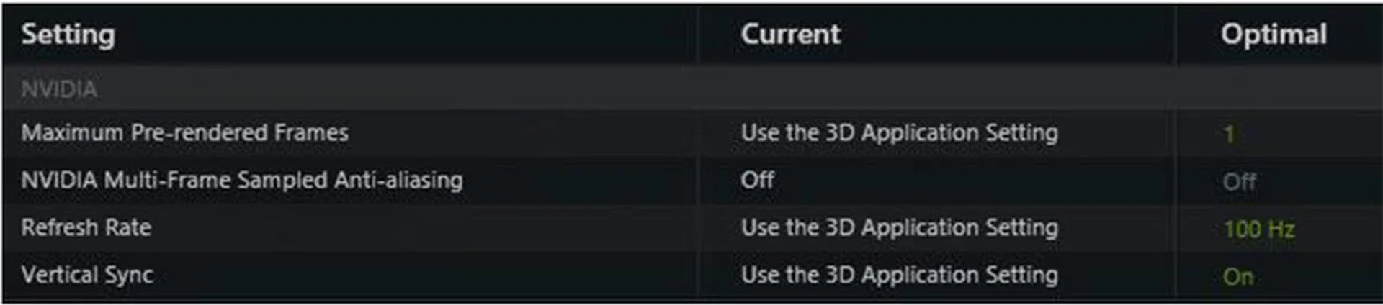Click the optimal 100 Hz refresh rate value
Image resolution: width=1383 pixels, height=305 pixels.
click(1258, 229)
